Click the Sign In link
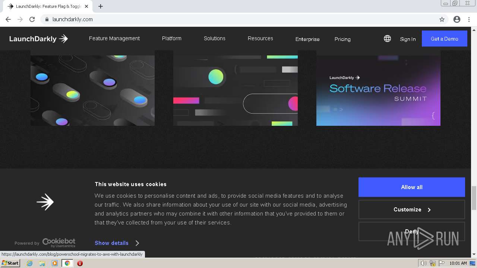Screen dimensions: 477x268 click(408, 39)
